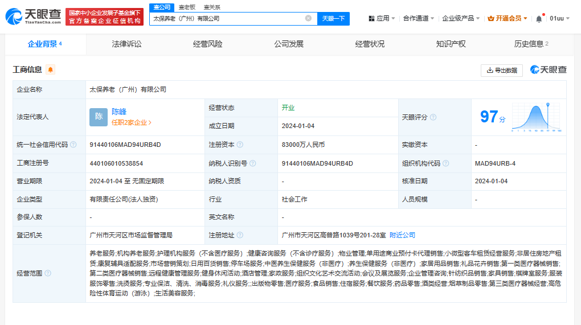Expand the 企业级产品 dropdown
This screenshot has height=325, width=581.
click(x=461, y=18)
